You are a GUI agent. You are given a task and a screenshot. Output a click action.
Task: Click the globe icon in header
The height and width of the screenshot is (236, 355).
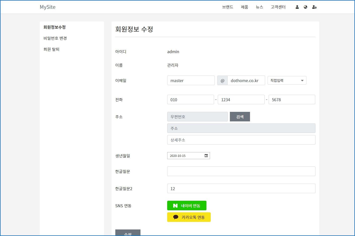coord(305,7)
